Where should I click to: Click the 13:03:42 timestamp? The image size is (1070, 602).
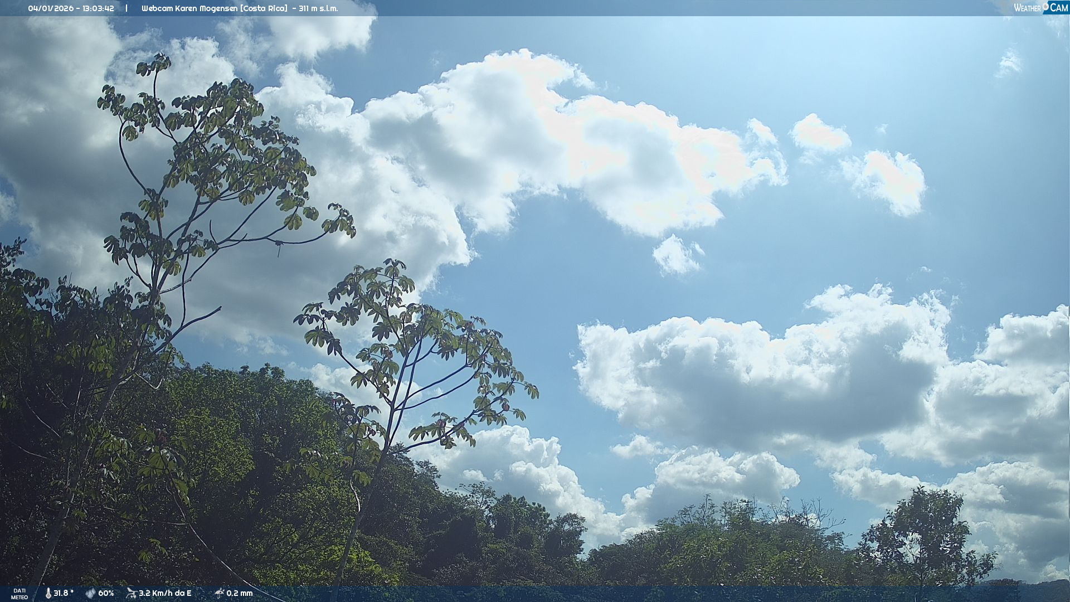coord(98,8)
